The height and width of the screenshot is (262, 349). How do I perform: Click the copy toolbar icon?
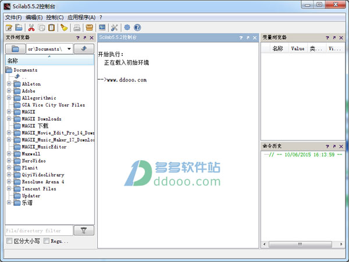pos(42,27)
